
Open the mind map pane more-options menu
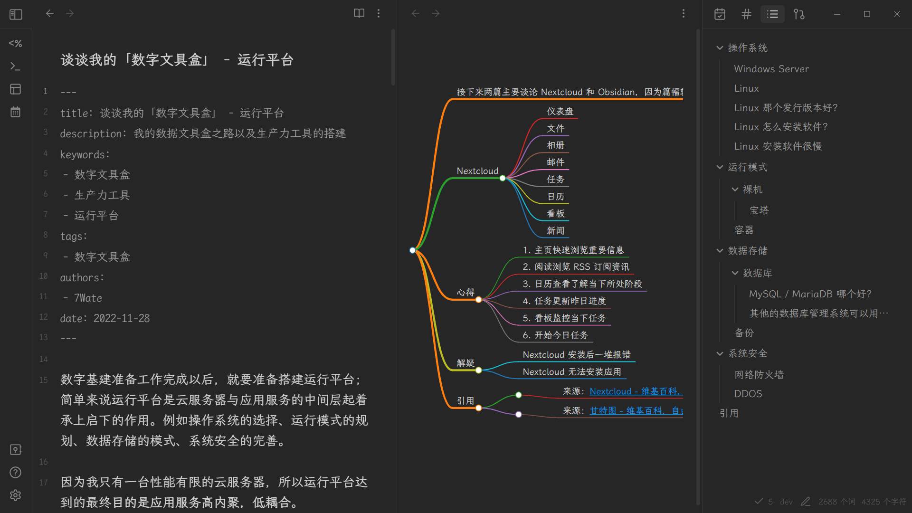(683, 13)
